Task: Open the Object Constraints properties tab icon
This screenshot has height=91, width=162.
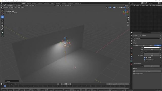Action: click(x=131, y=59)
